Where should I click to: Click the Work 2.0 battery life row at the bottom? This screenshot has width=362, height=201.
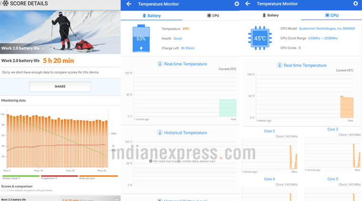pos(60,199)
